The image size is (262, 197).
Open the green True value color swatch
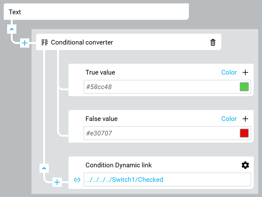(244, 87)
